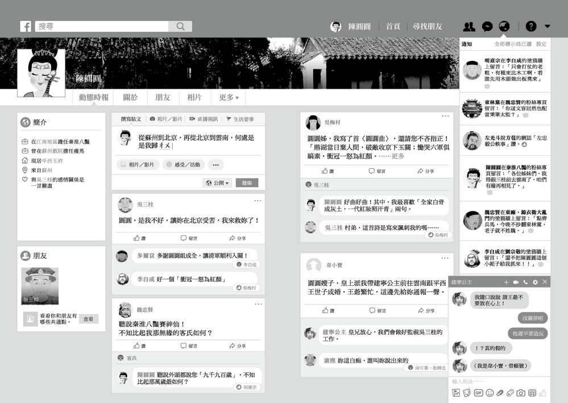Like the 魏忠賢 post

point(139,346)
